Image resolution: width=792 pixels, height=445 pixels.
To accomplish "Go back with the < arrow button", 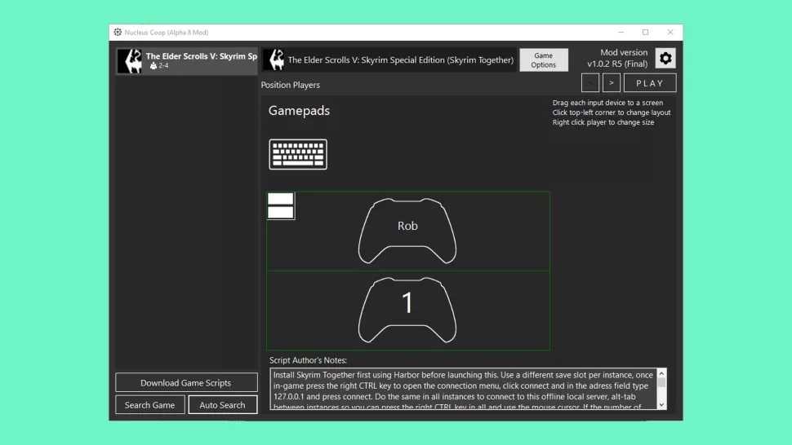I will 590,83.
